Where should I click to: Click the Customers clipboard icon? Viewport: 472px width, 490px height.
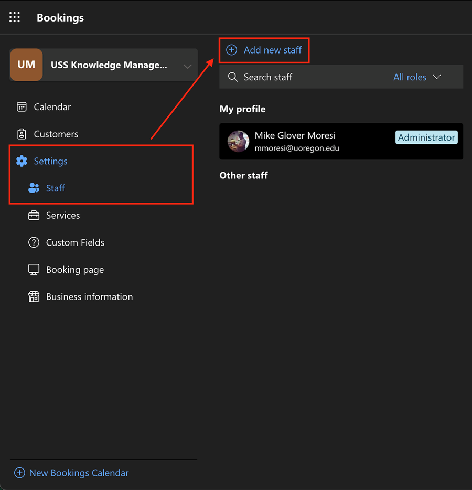coord(22,134)
